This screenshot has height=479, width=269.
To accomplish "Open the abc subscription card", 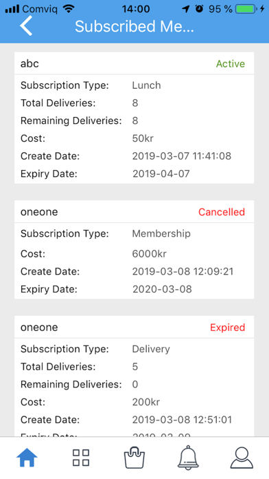I will 134,118.
